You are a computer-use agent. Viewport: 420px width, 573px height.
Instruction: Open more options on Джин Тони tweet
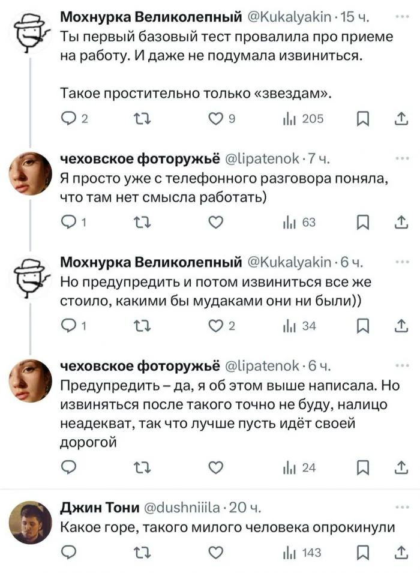click(400, 509)
